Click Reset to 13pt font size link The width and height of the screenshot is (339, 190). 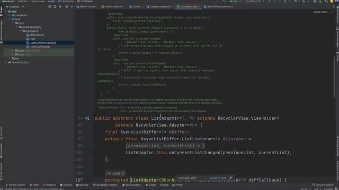[x=218, y=178]
